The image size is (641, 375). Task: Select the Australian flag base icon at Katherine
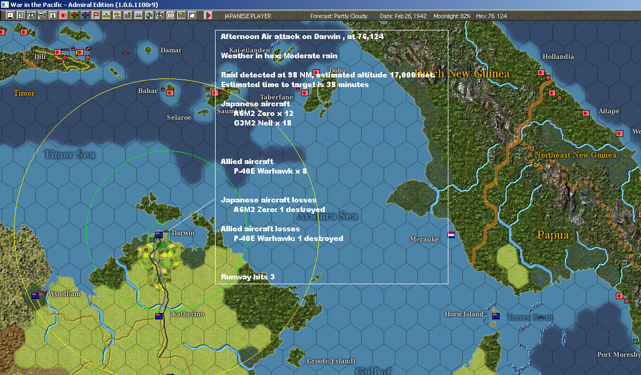159,316
